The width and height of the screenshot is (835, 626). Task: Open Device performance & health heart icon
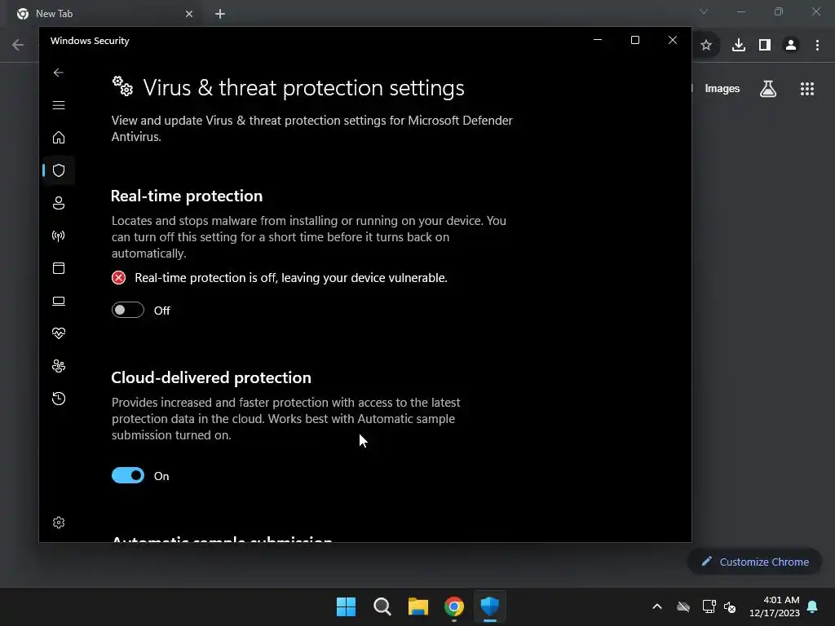point(59,333)
